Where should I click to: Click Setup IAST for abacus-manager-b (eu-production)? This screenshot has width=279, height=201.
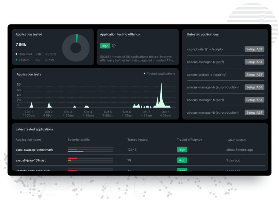pos(254,87)
